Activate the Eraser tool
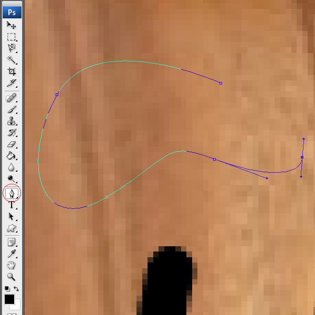 (11, 144)
